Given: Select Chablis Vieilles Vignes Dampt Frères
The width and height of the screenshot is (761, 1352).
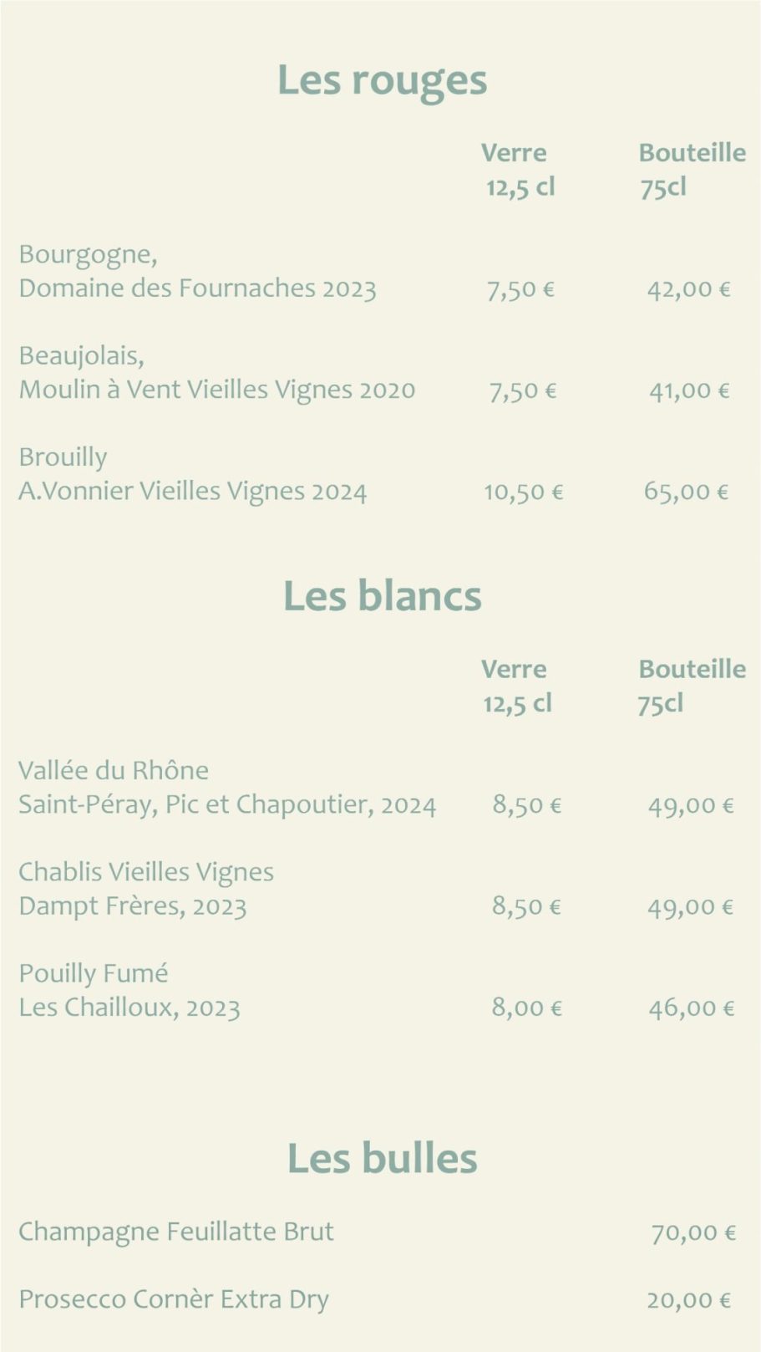Looking at the screenshot, I should pyautogui.click(x=146, y=889).
